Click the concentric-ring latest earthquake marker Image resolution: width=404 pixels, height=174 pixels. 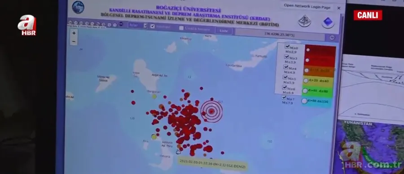coord(211,111)
